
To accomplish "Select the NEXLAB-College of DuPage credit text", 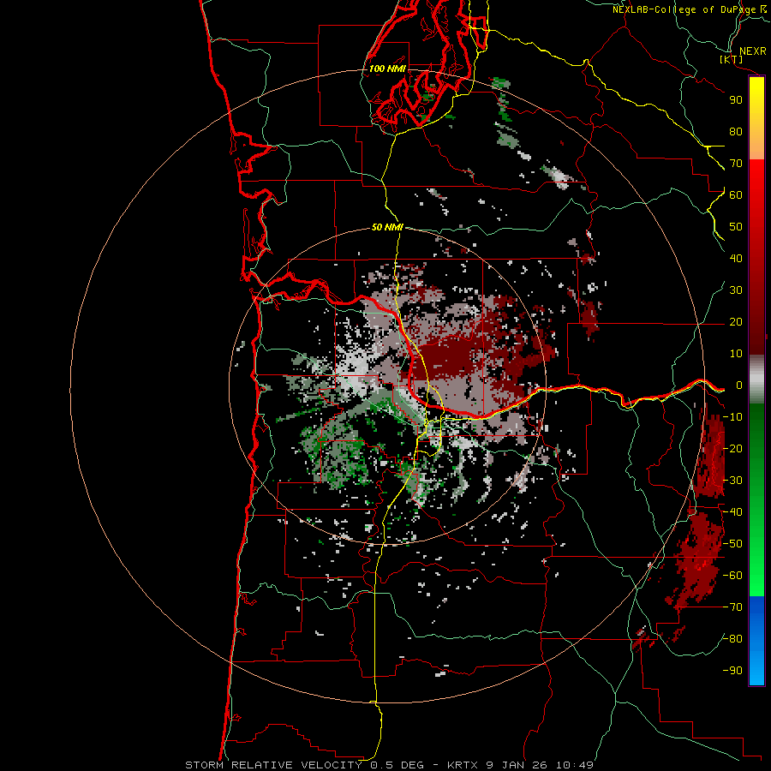I will tap(684, 9).
